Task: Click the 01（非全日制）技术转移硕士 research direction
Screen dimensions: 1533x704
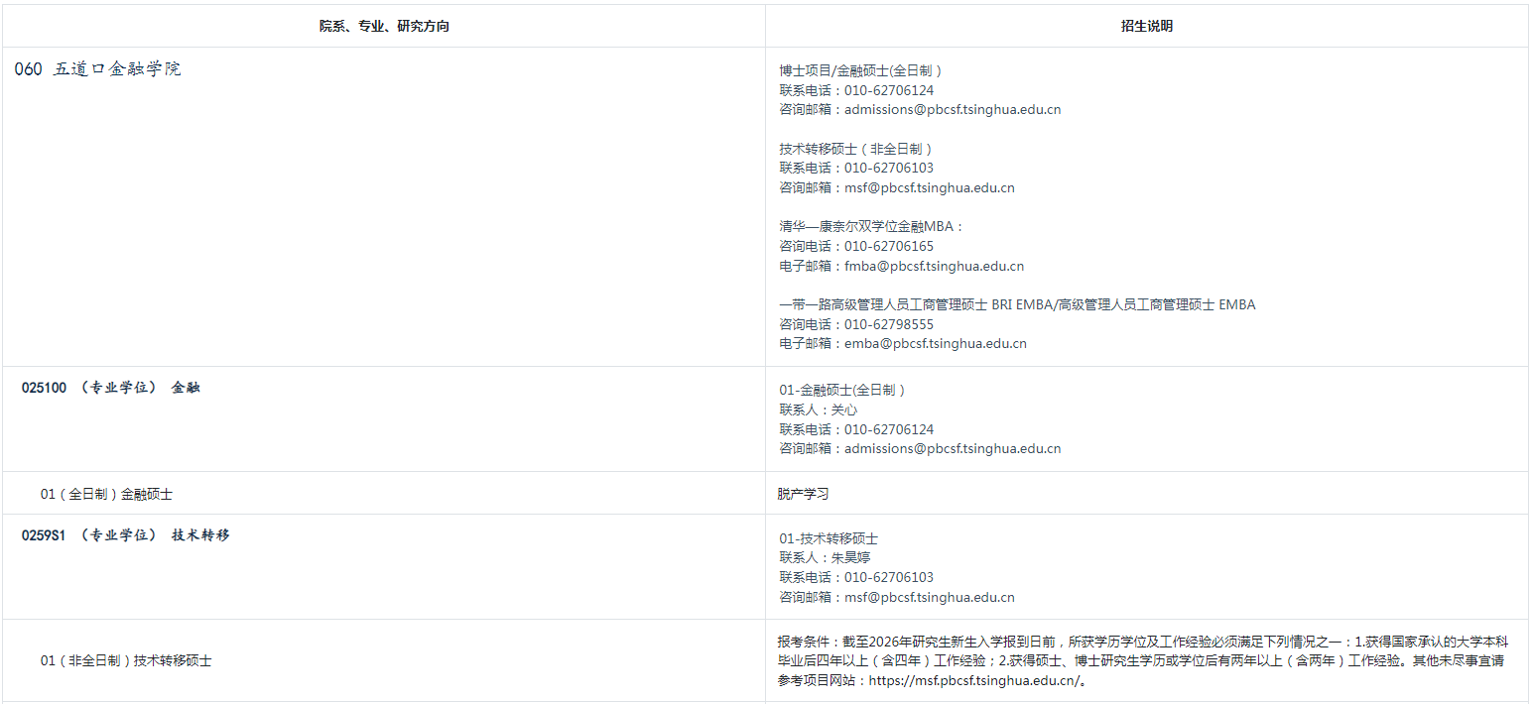Action: coord(126,660)
